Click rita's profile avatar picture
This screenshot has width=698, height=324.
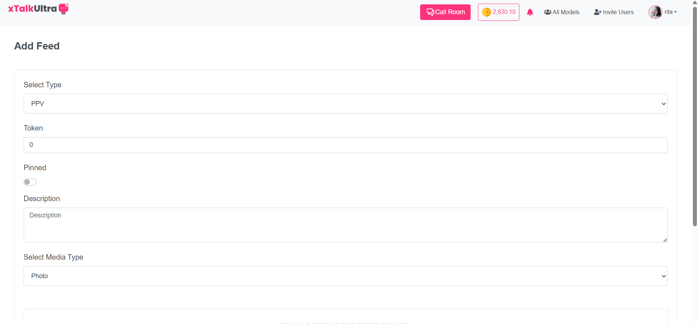[655, 12]
